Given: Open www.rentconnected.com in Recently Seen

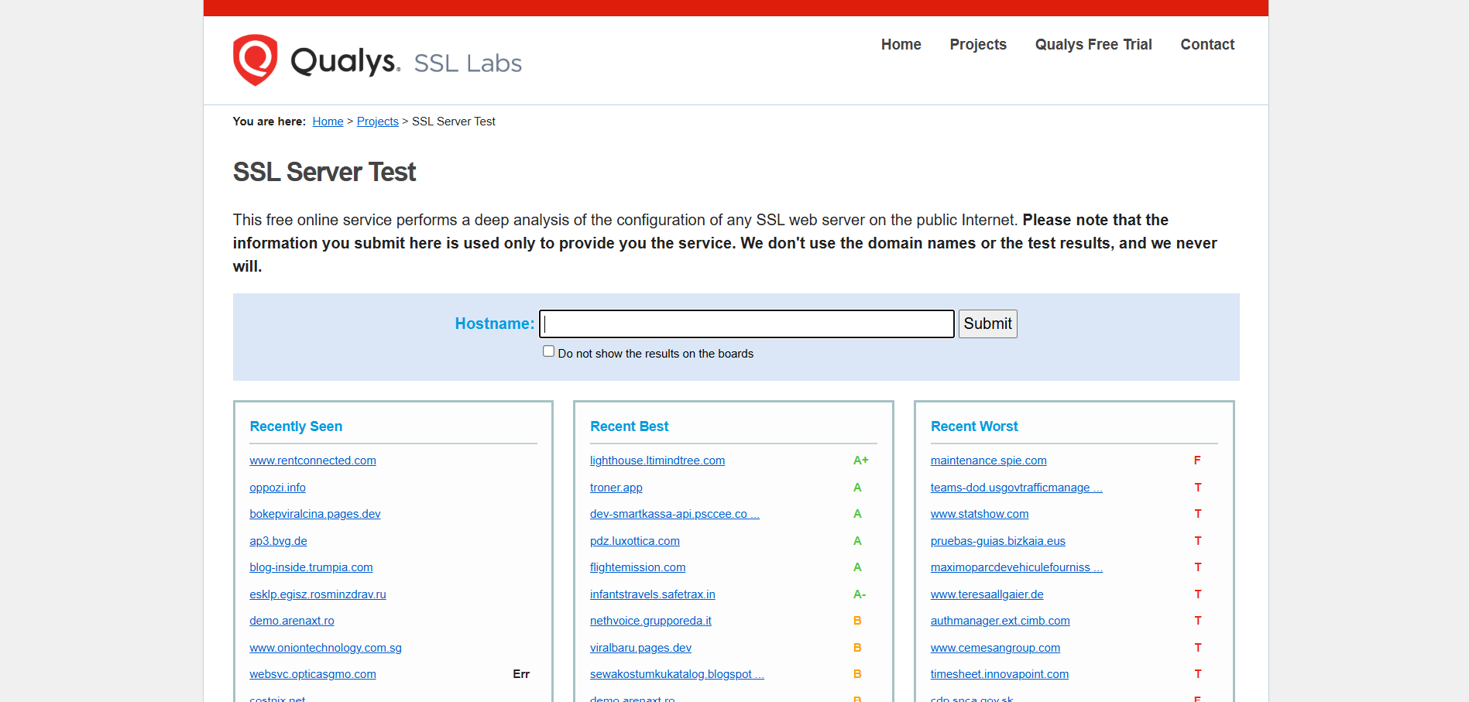Looking at the screenshot, I should pyautogui.click(x=313, y=461).
